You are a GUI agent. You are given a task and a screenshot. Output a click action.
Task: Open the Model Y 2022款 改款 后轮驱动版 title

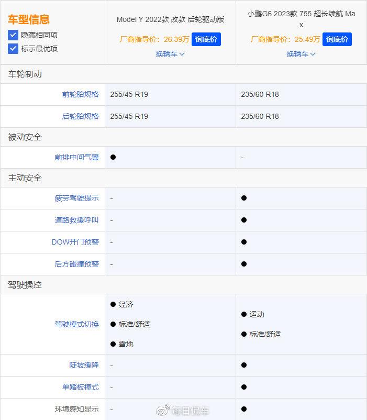pyautogui.click(x=170, y=19)
